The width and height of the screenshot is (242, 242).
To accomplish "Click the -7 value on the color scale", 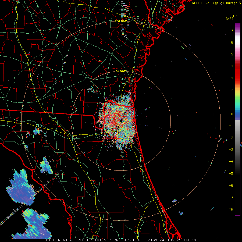I will point(231,197).
